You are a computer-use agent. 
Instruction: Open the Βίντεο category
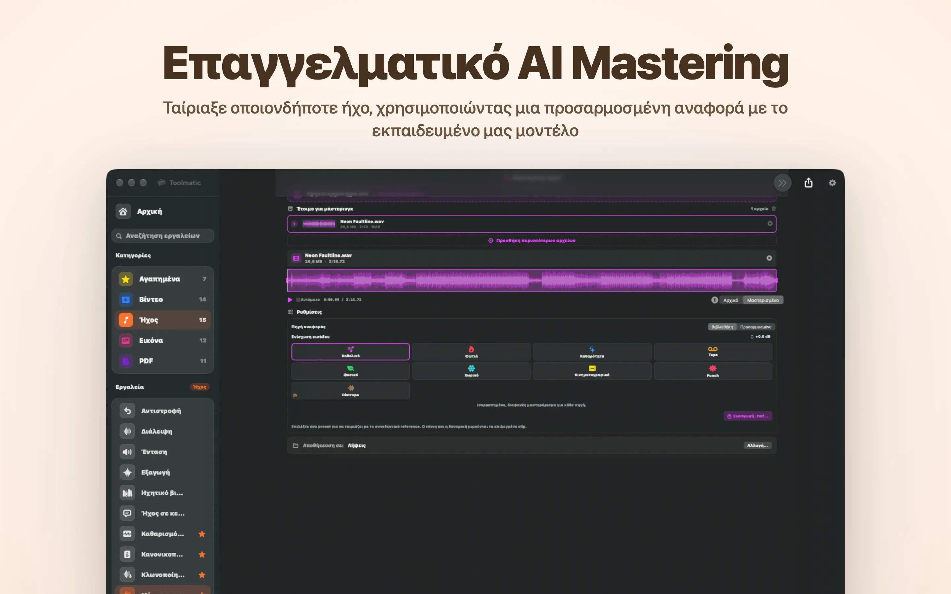pyautogui.click(x=163, y=299)
